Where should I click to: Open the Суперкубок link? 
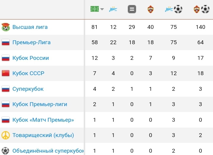tap(28, 89)
